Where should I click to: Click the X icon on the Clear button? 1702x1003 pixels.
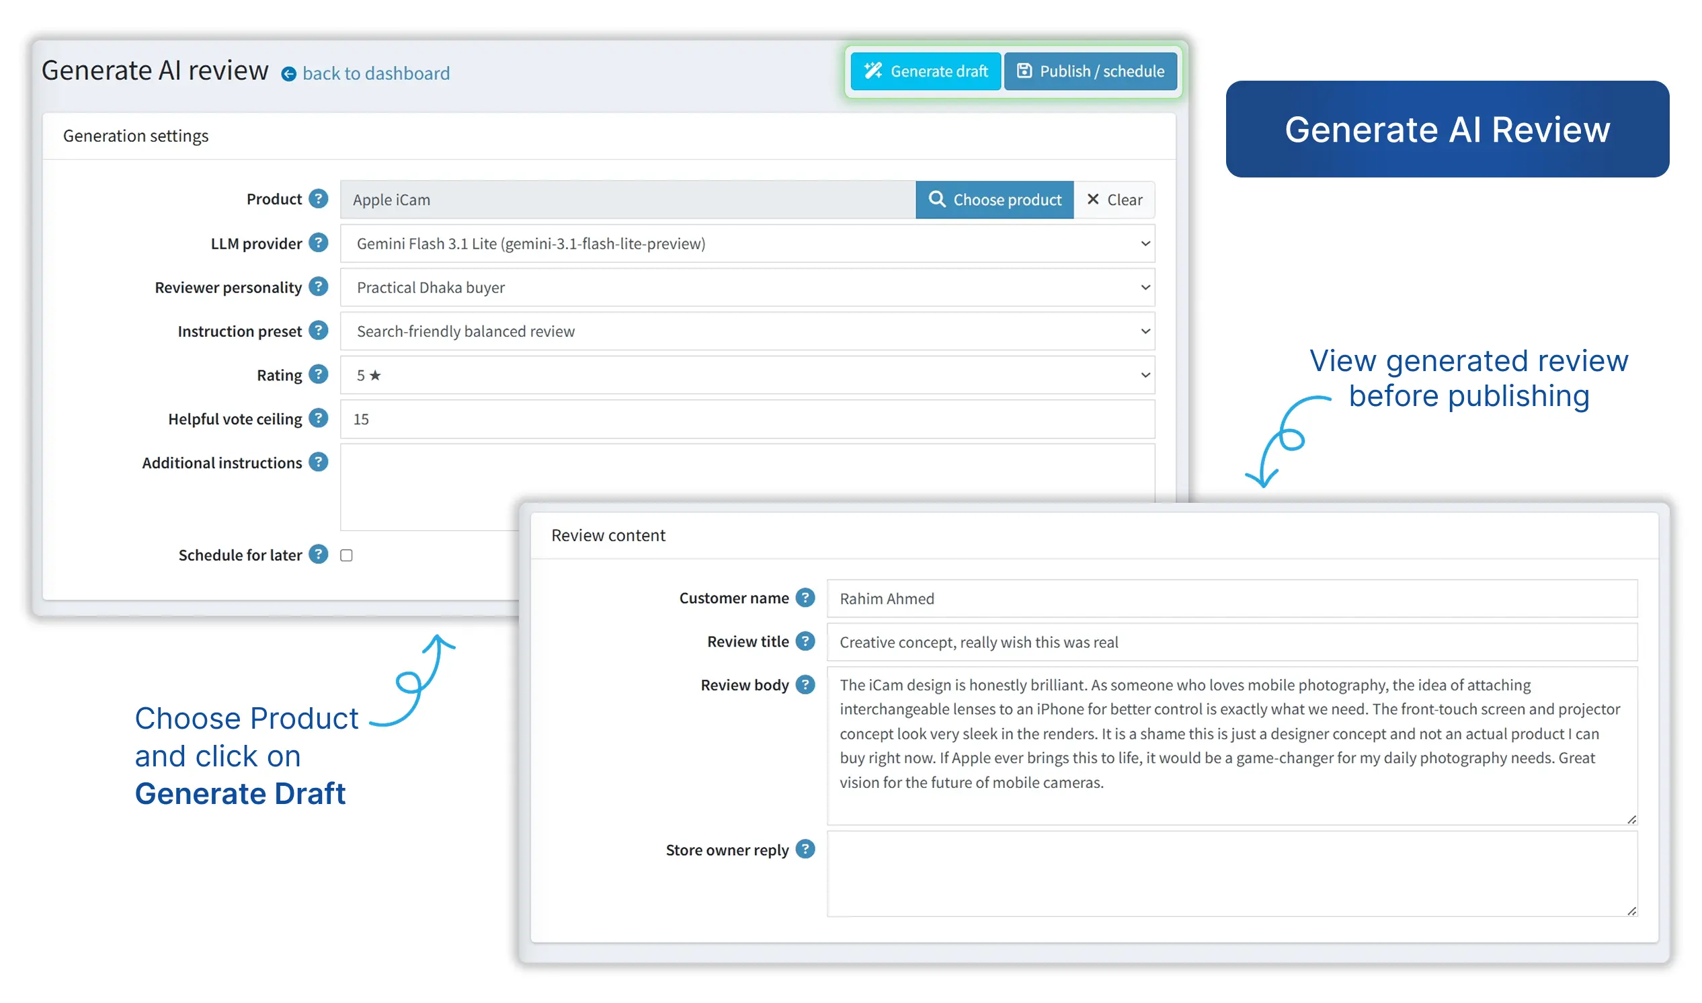[x=1092, y=199]
